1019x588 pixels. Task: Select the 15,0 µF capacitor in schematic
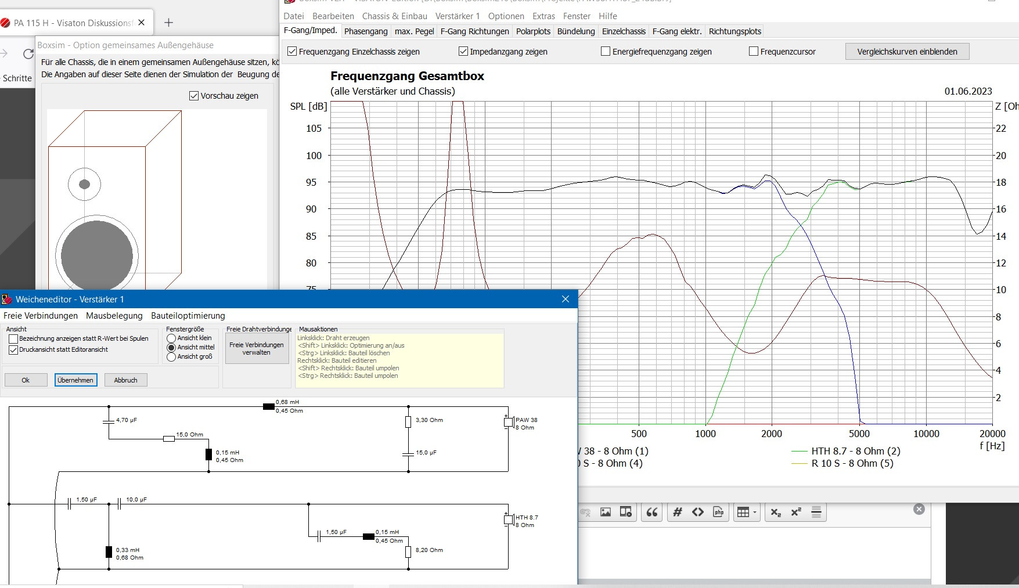click(408, 454)
